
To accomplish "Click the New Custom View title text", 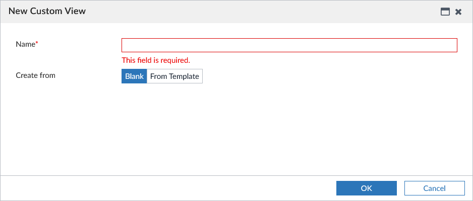I will coord(47,11).
